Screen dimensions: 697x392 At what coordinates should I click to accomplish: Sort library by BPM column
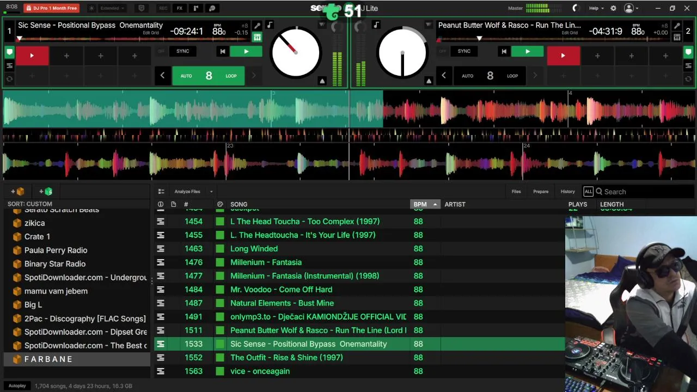point(425,204)
